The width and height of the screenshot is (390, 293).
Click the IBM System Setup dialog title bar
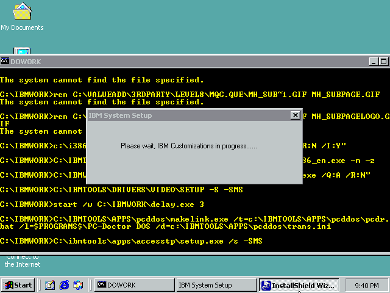(x=183, y=115)
